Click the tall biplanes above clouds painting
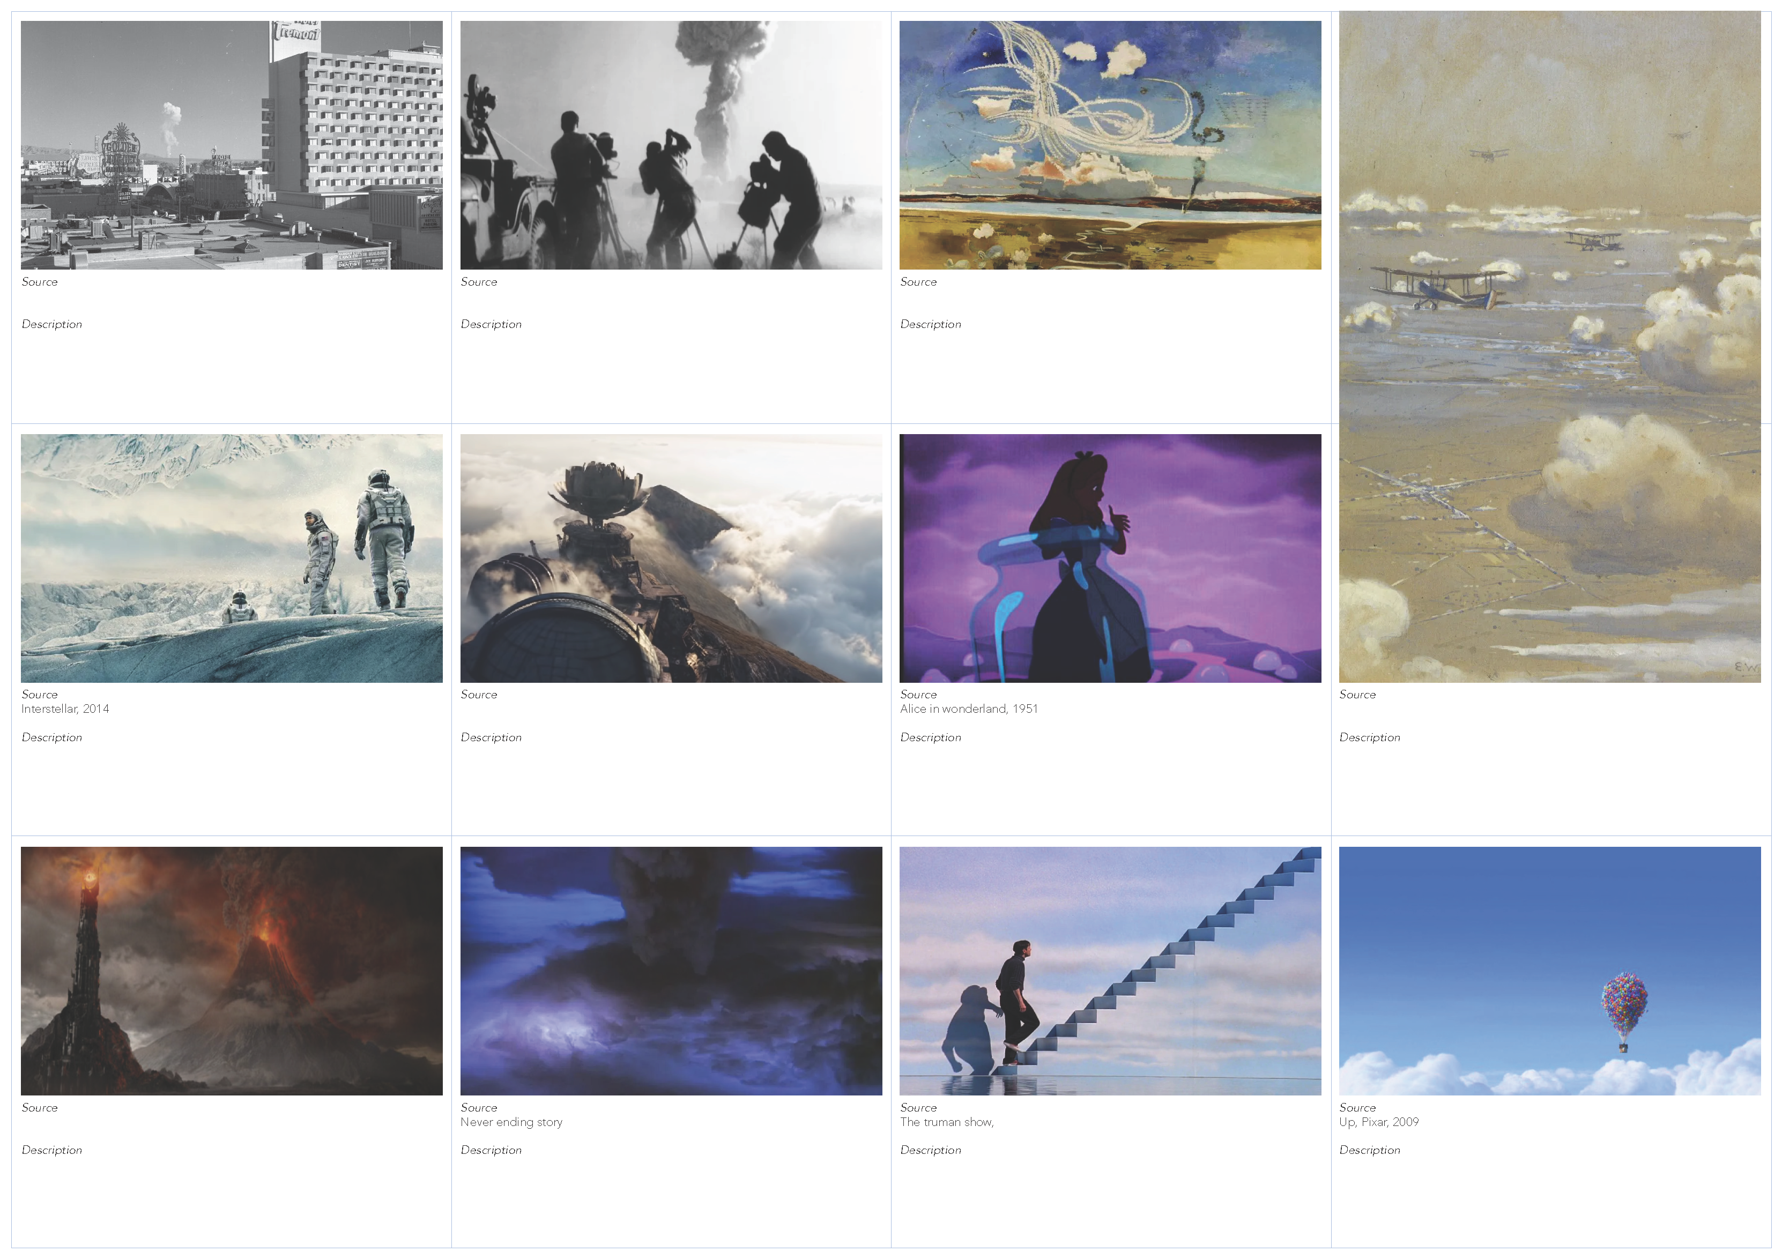1782x1260 pixels. point(1549,347)
